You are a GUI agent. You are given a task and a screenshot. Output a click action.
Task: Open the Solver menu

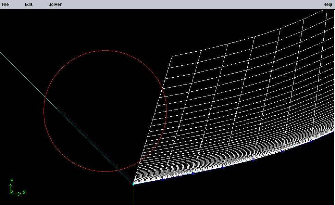(x=55, y=4)
